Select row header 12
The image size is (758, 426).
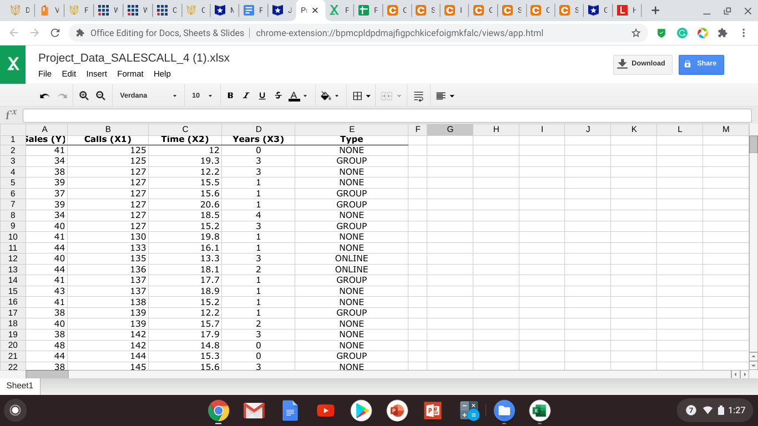click(x=13, y=258)
